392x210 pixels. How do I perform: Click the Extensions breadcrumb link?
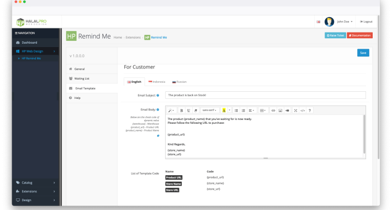(133, 38)
